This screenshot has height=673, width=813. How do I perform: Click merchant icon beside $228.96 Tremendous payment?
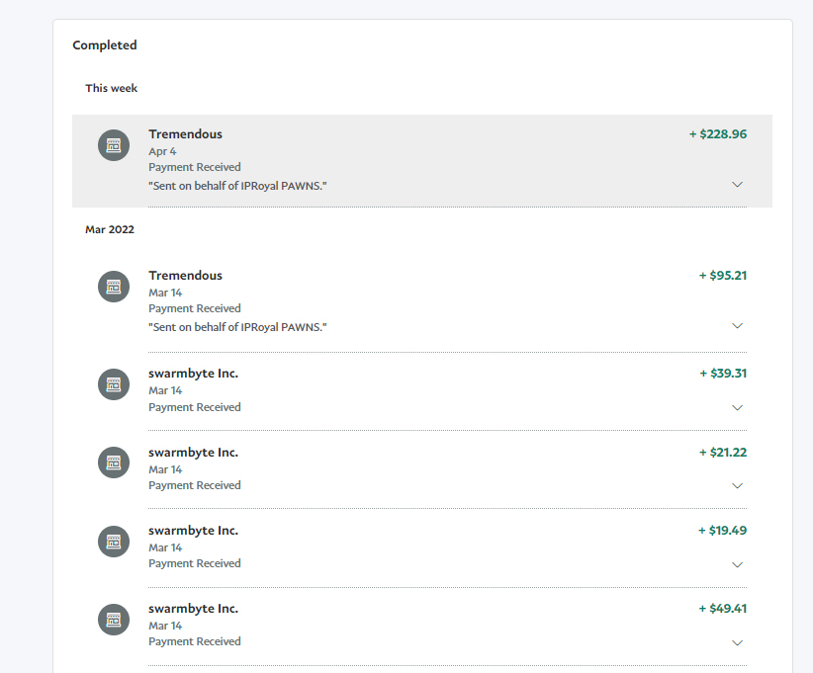point(114,145)
